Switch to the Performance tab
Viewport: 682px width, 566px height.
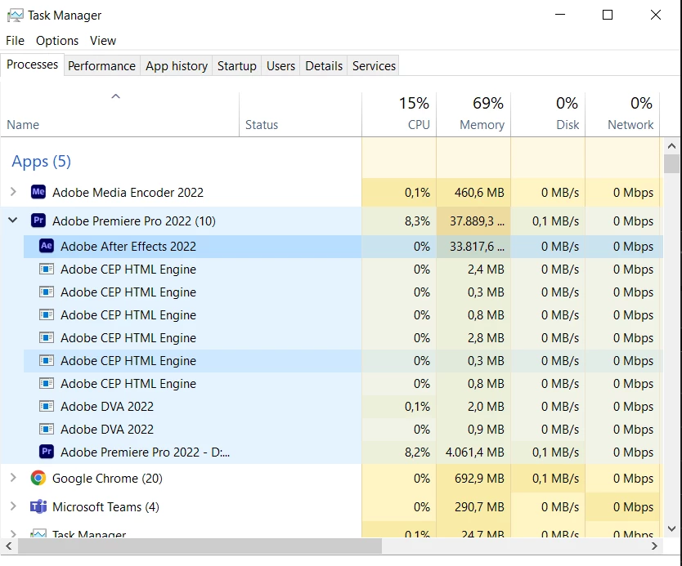[x=101, y=65]
